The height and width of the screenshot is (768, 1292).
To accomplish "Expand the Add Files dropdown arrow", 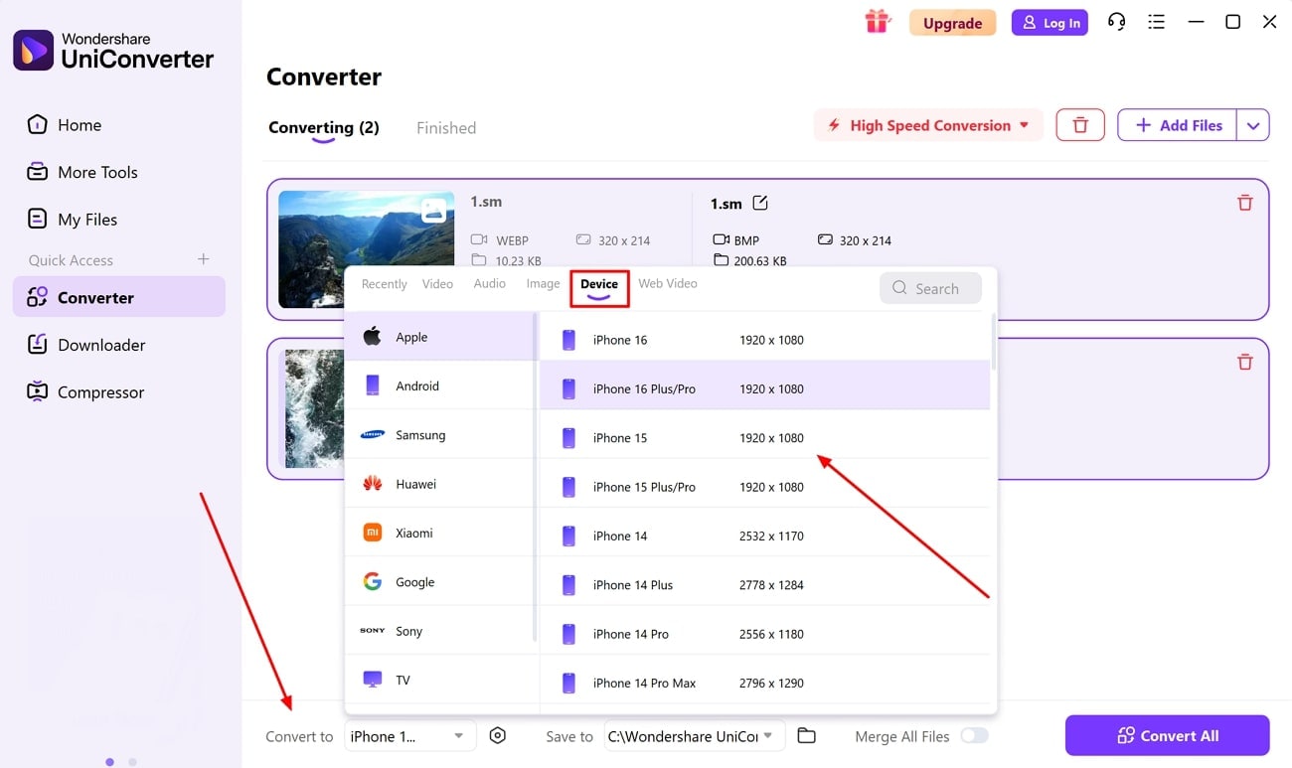I will (x=1253, y=125).
